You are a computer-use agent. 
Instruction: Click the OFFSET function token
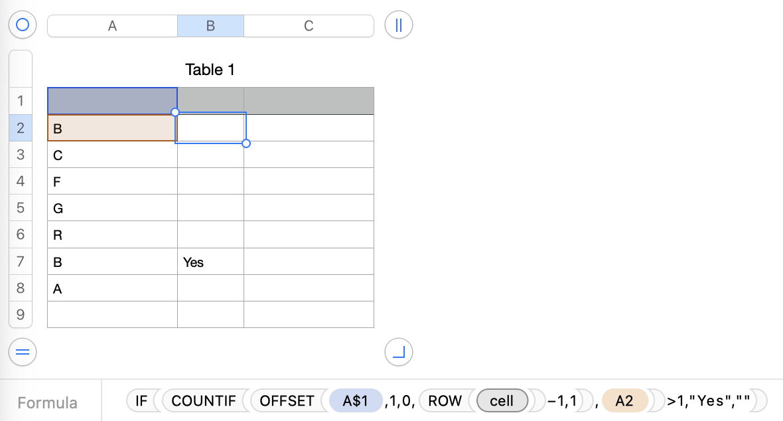tap(287, 401)
